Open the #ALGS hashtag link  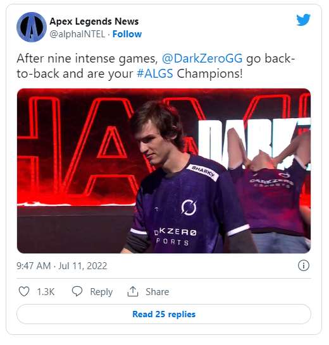click(x=155, y=73)
